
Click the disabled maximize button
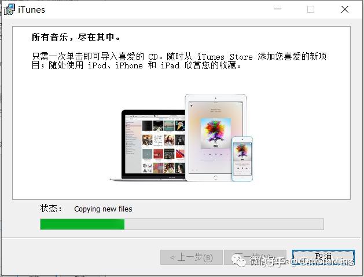point(311,9)
